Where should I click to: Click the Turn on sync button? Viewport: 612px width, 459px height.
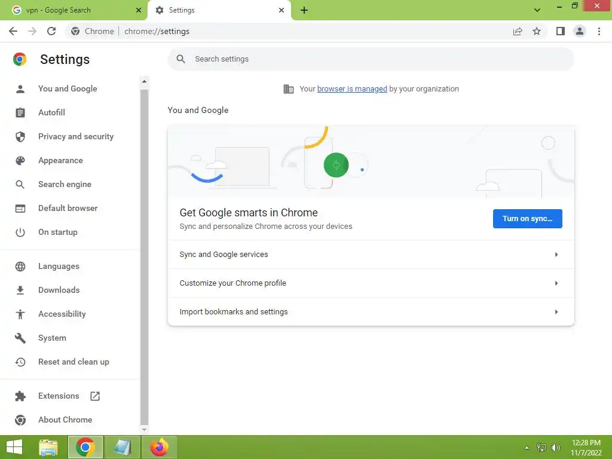(x=527, y=219)
